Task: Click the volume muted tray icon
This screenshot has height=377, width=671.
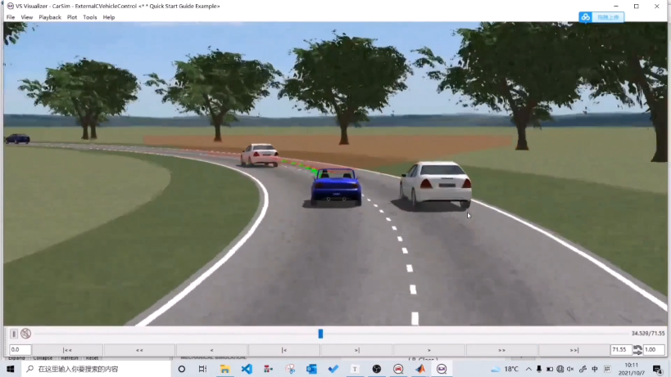Action: 570,369
